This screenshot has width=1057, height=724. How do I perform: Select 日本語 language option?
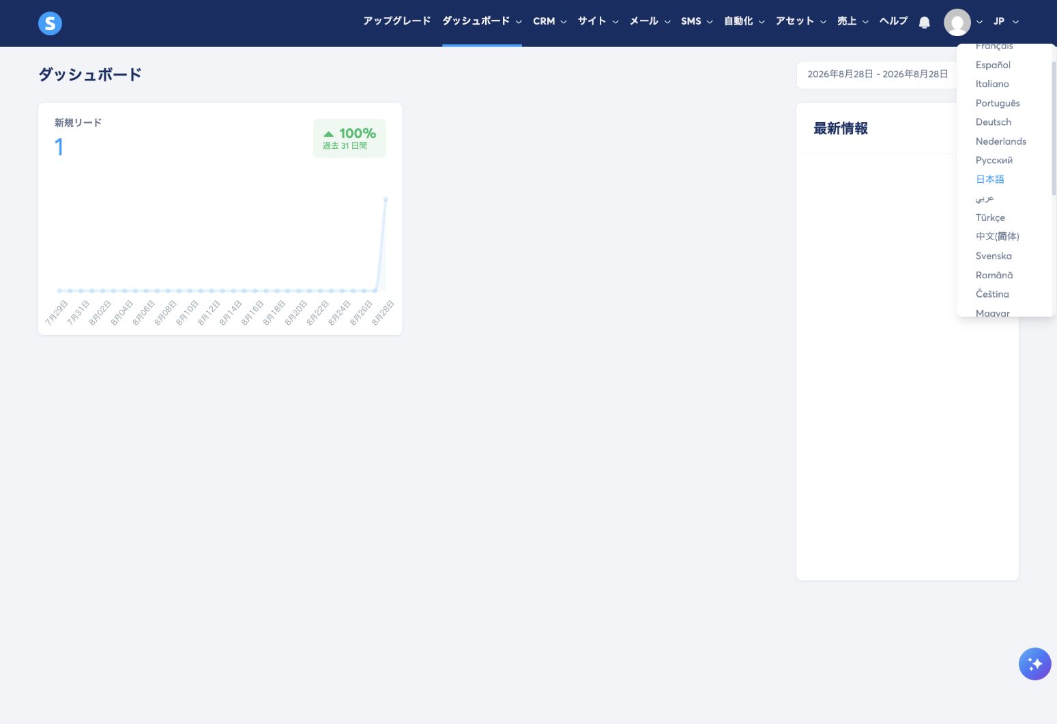tap(990, 179)
